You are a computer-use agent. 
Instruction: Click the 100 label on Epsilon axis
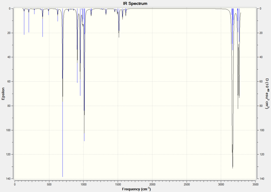[x=8, y=130]
